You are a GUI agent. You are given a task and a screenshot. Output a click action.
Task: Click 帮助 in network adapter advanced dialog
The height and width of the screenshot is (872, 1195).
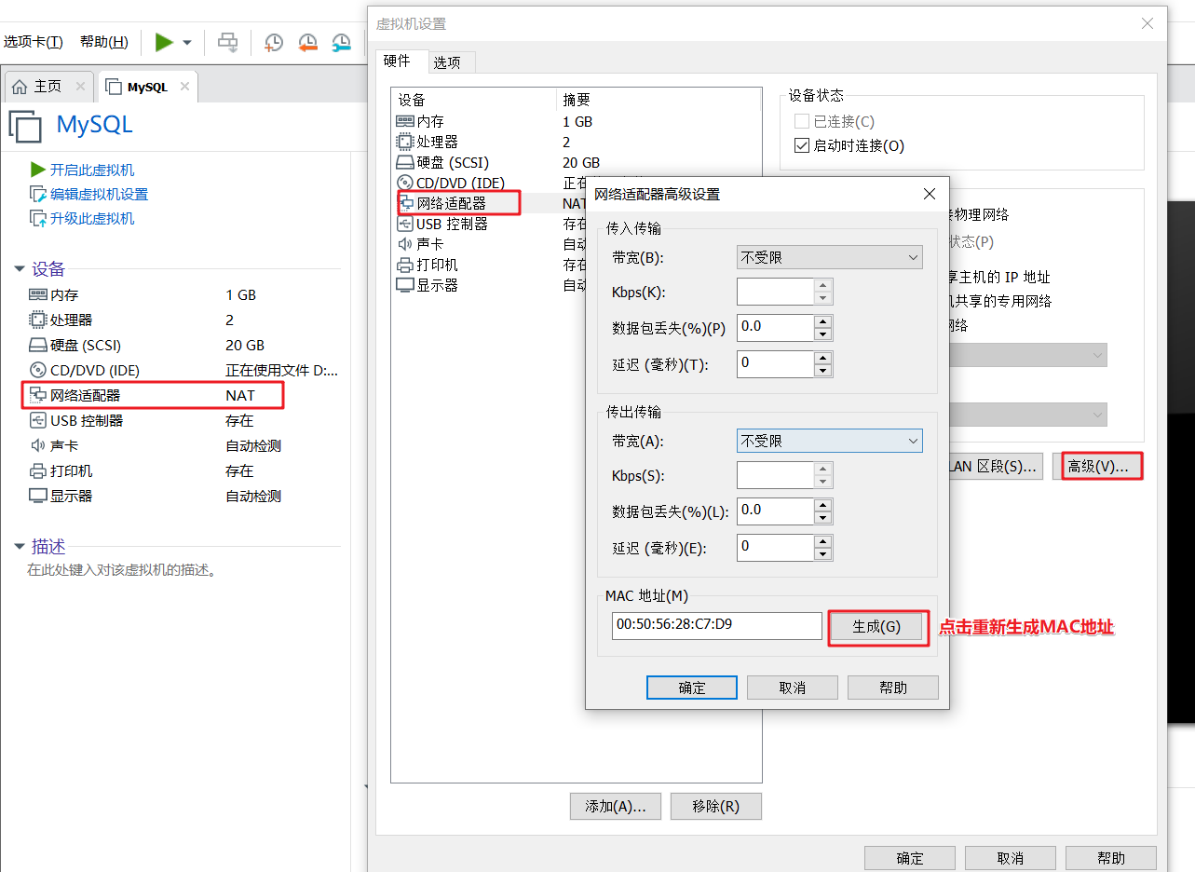[x=892, y=688]
